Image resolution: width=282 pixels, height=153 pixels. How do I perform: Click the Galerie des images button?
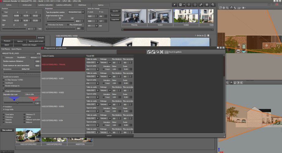point(29,45)
